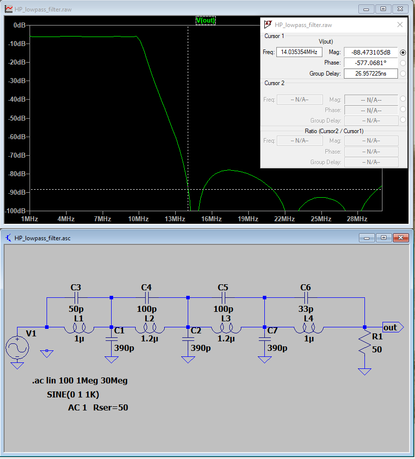Select shunt capacitor C1 symbol
415x459 pixels.
111,339
